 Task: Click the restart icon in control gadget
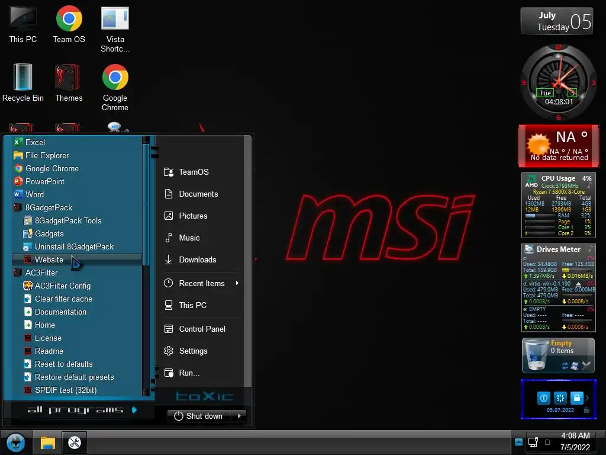click(560, 398)
